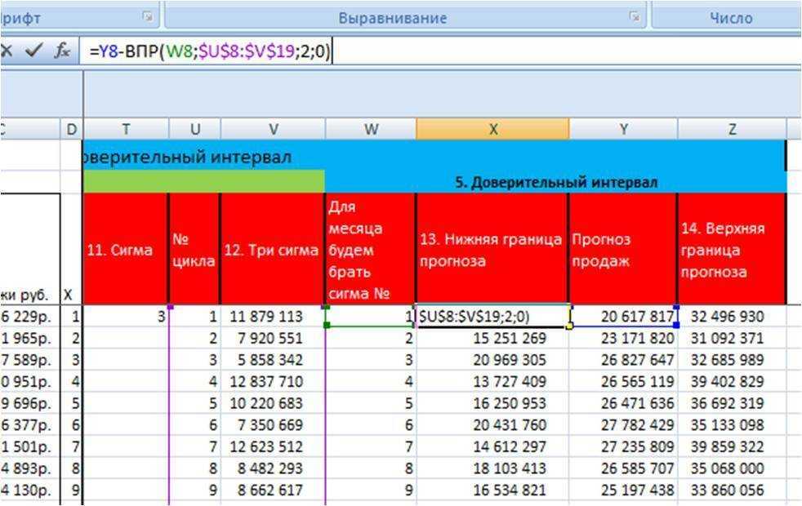Viewport: 802px width, 506px height.
Task: Open the Выравнивание group dialog launcher
Action: tap(634, 16)
